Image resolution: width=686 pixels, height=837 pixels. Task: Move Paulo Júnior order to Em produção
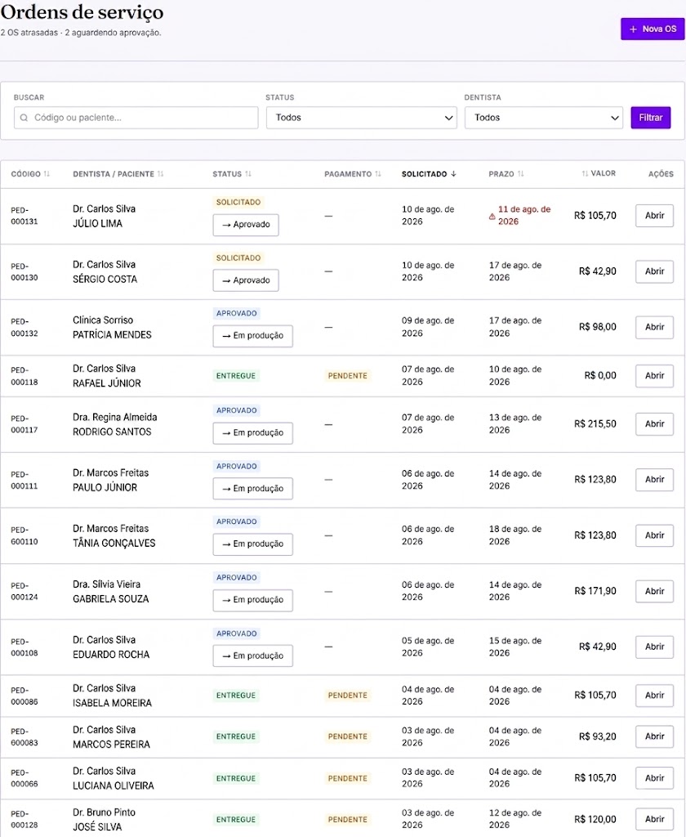click(x=253, y=489)
